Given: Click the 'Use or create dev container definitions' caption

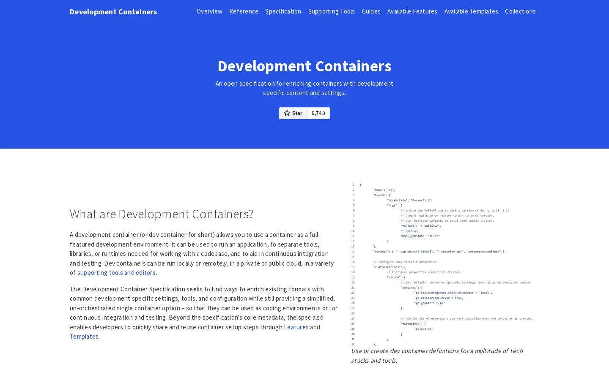Looking at the screenshot, I should (x=437, y=356).
